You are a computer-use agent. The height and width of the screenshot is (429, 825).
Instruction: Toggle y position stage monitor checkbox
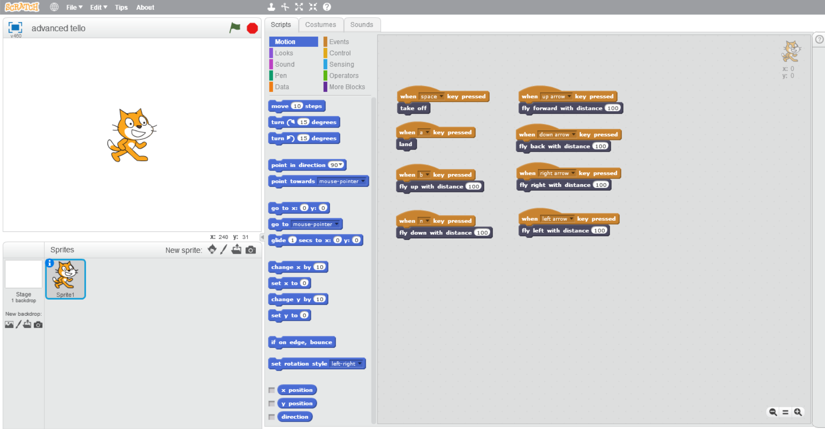[272, 404]
